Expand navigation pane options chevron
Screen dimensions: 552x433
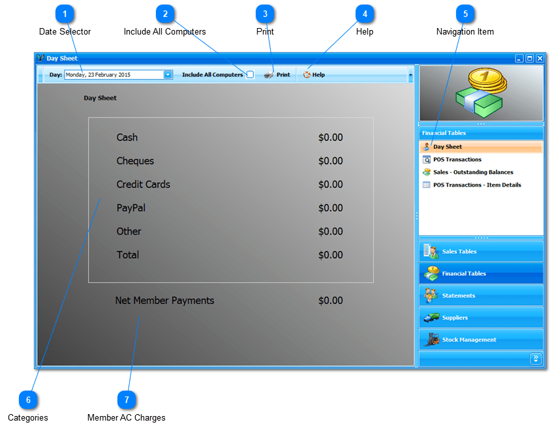[536, 359]
